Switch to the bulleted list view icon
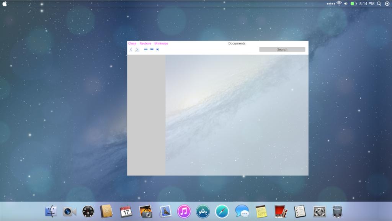The width and height of the screenshot is (392, 221). tap(152, 49)
